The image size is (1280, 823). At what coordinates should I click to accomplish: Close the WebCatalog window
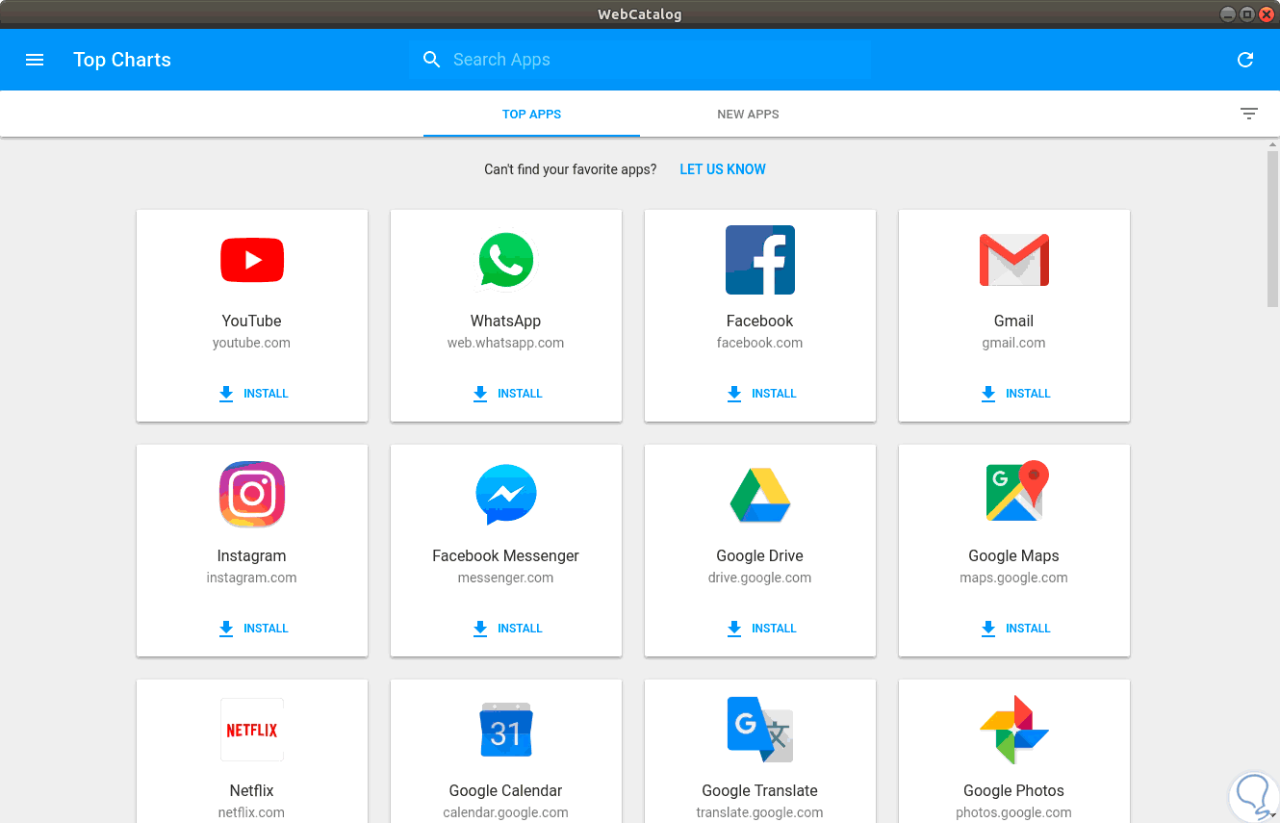pyautogui.click(x=1267, y=13)
